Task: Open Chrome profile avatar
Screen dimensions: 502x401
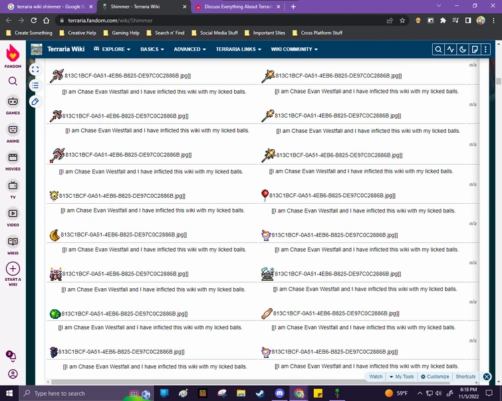Action: [481, 21]
